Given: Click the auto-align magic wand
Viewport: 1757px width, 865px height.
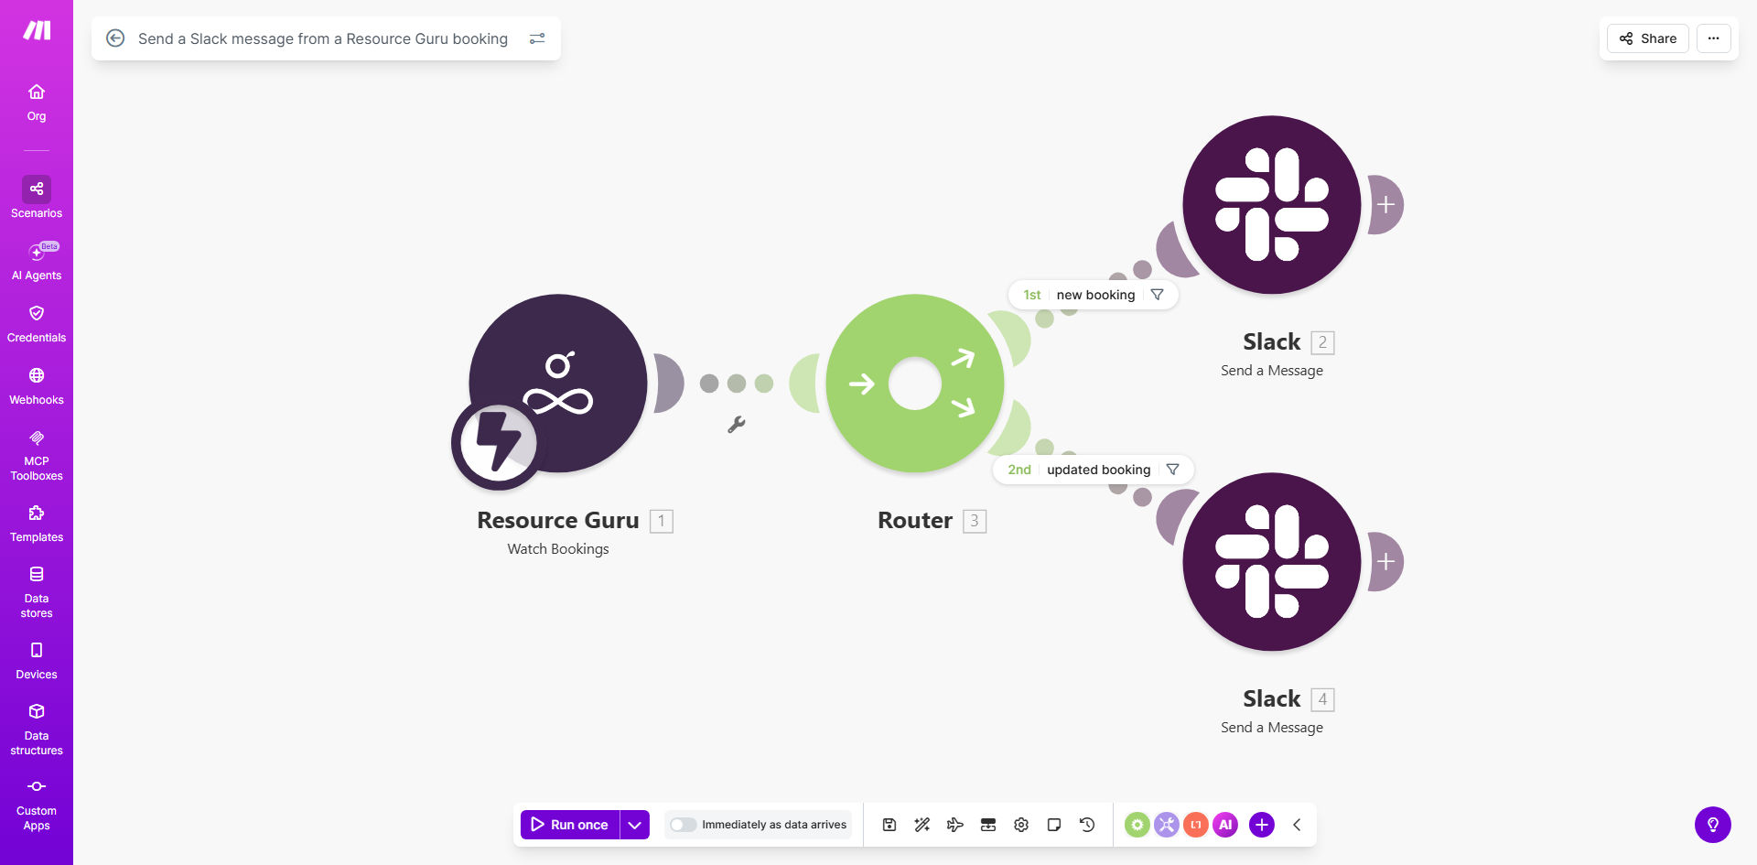Looking at the screenshot, I should click(922, 825).
